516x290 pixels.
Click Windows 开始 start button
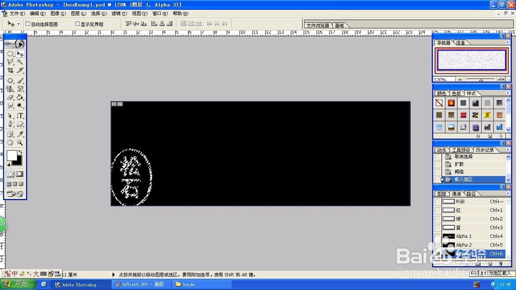tap(18, 284)
